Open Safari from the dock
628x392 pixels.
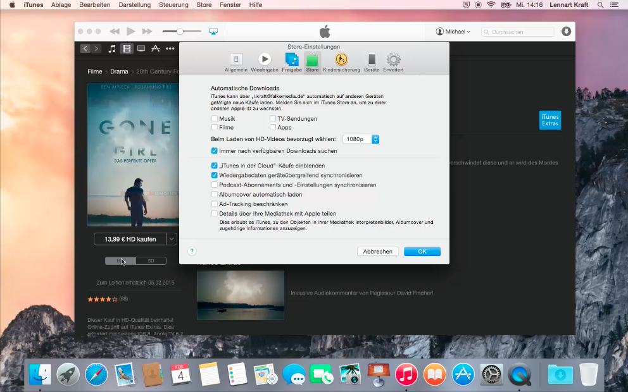96,375
